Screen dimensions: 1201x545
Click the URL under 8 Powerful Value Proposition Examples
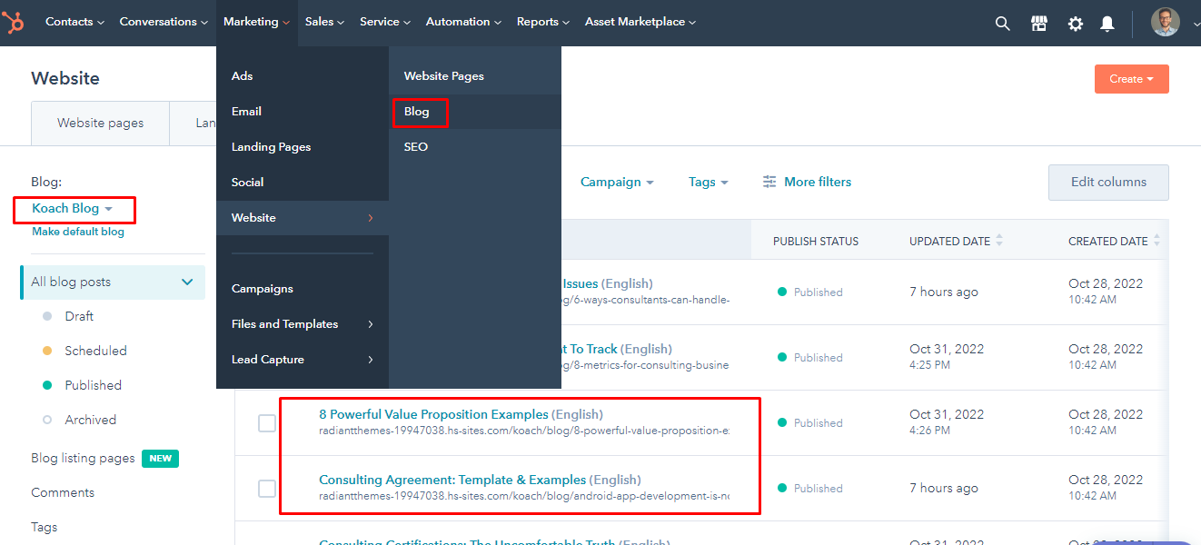[x=523, y=431]
